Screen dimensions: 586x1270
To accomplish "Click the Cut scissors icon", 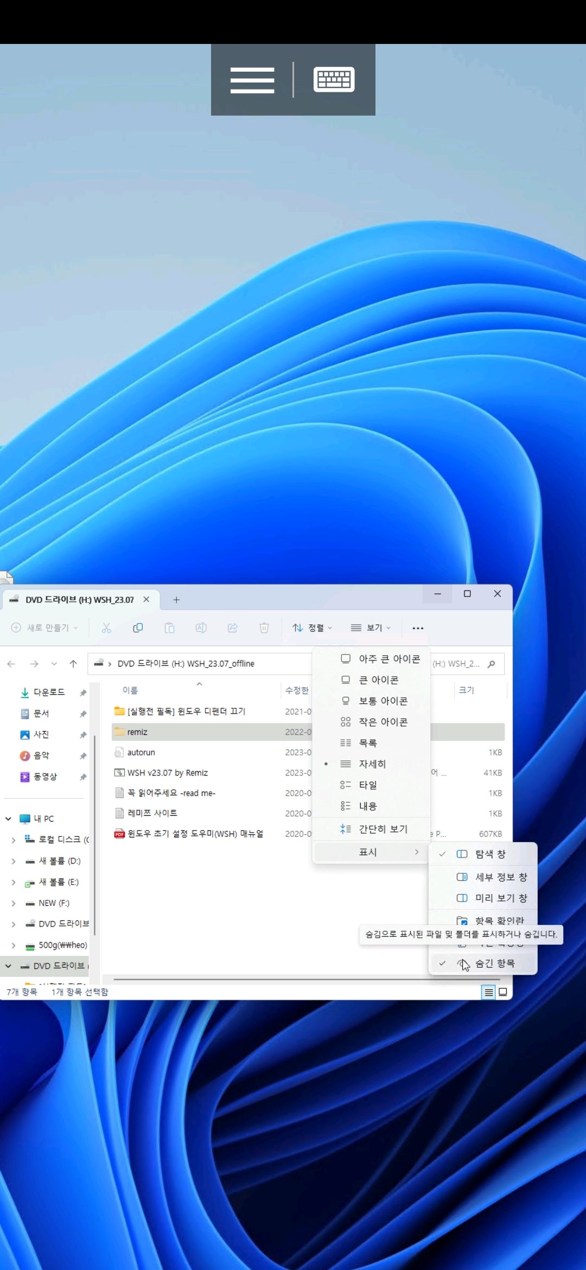I will click(106, 628).
